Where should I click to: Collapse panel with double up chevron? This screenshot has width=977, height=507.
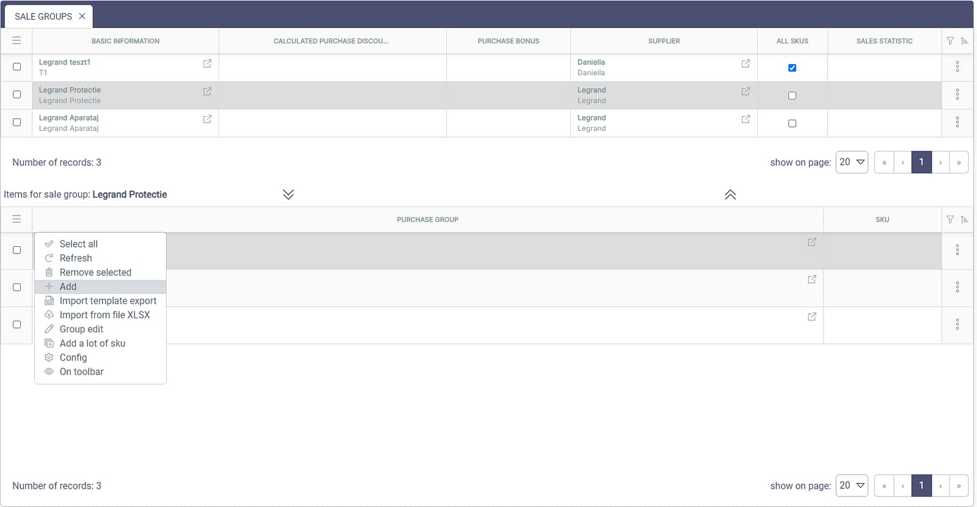[730, 195]
